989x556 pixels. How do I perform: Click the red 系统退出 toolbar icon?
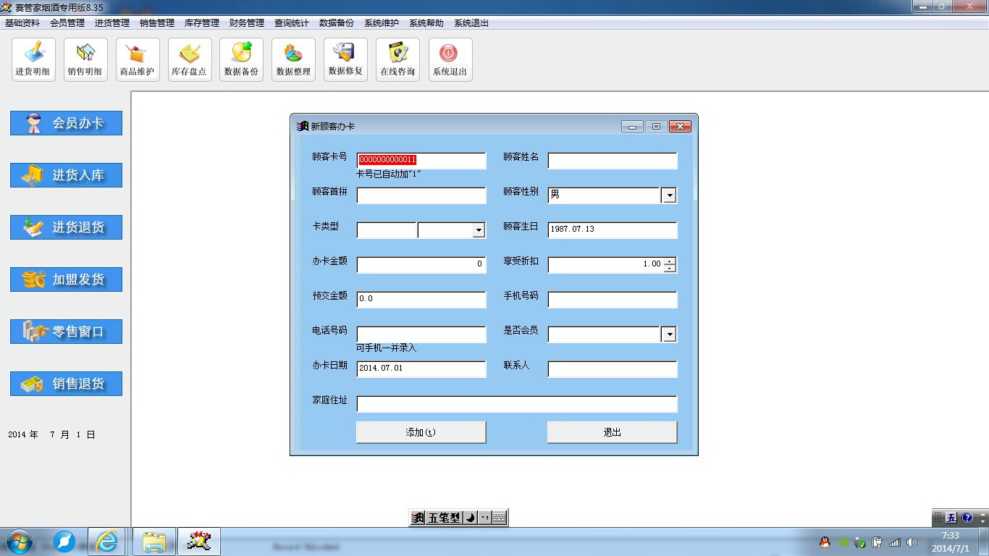[450, 59]
